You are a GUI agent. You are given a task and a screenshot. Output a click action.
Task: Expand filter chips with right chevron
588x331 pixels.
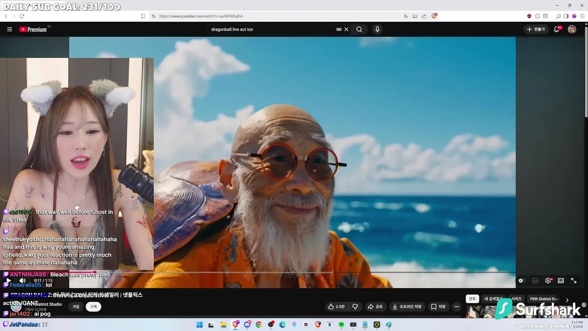[567, 300]
